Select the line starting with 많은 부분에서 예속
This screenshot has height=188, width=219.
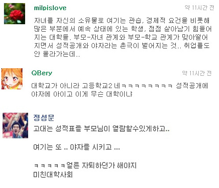click(x=122, y=29)
